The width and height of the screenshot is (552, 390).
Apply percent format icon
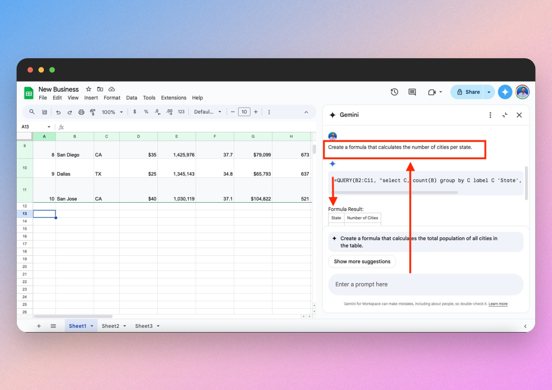[x=146, y=112]
